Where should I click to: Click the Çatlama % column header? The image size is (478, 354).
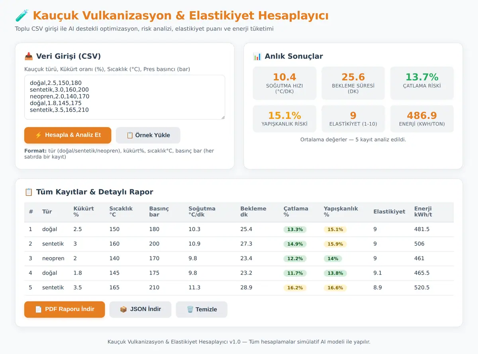(x=296, y=212)
